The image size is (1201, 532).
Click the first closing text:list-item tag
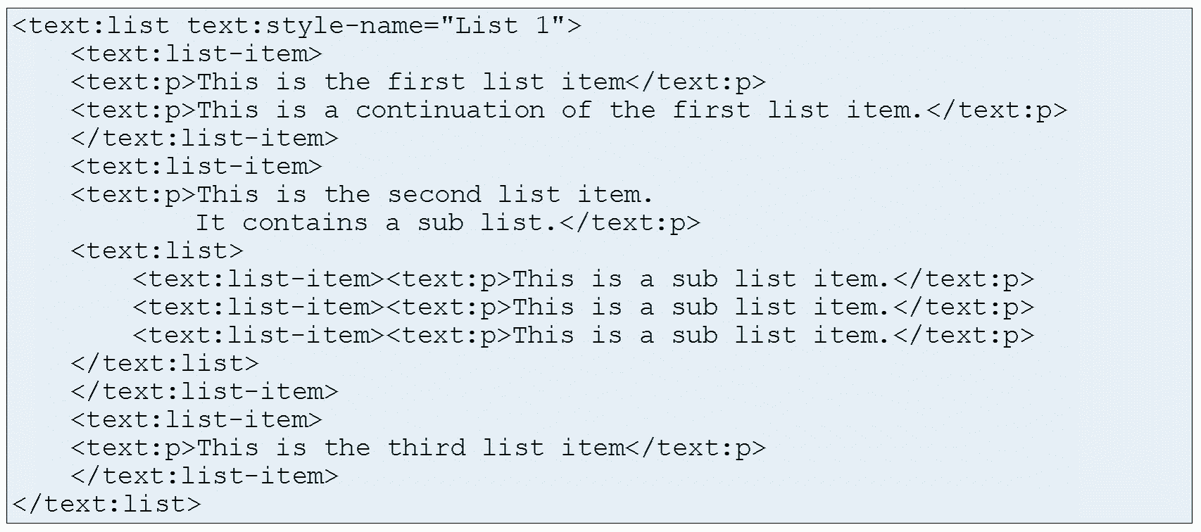pyautogui.click(x=204, y=139)
